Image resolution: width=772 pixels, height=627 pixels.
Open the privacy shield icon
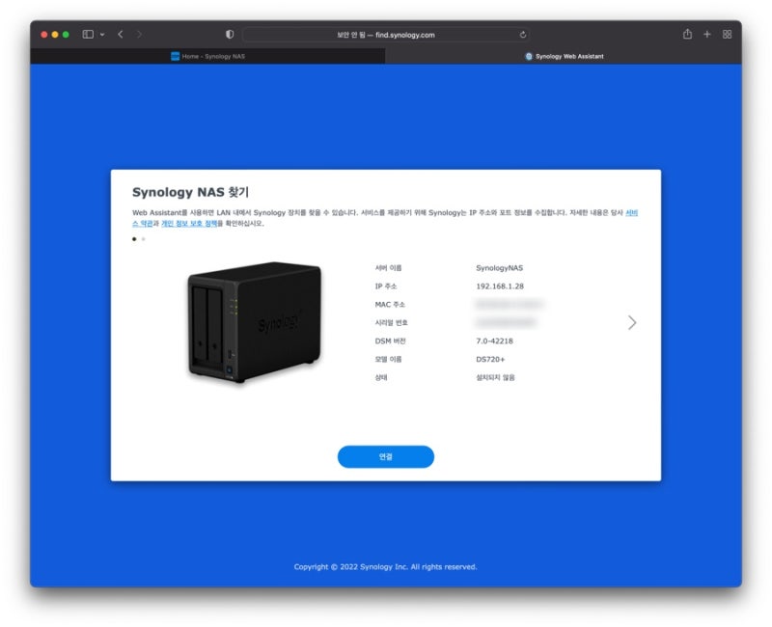click(x=230, y=34)
